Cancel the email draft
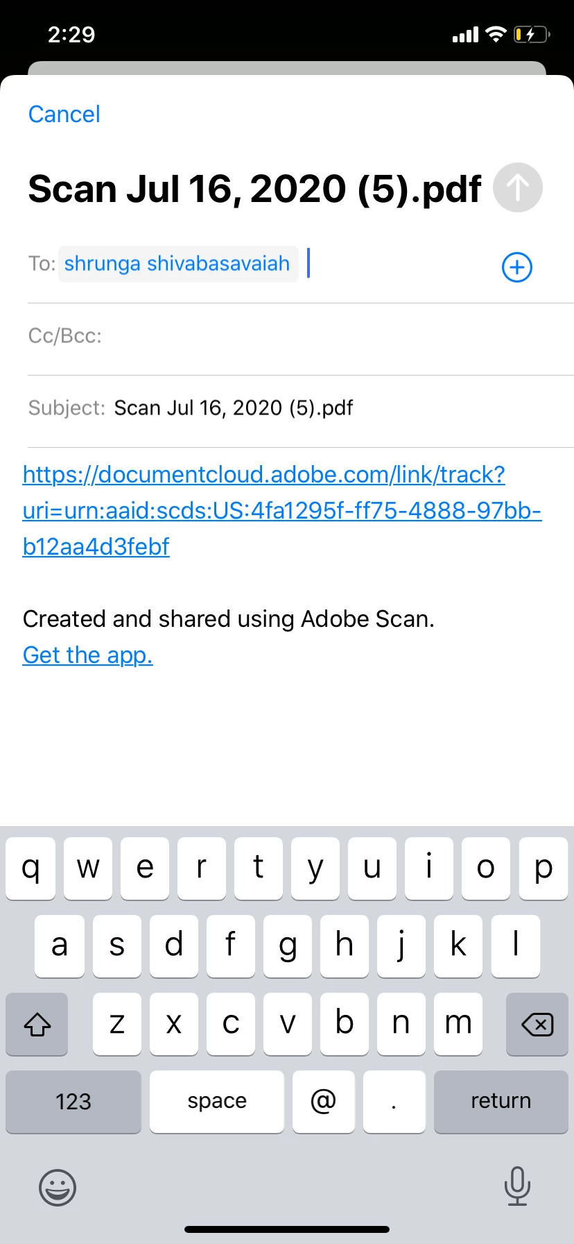This screenshot has height=1244, width=574. pyautogui.click(x=64, y=115)
